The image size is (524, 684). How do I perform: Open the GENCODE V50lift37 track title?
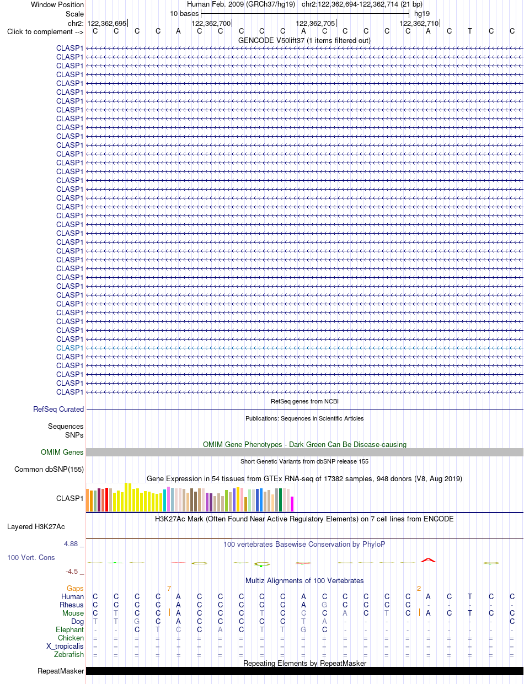(304, 40)
